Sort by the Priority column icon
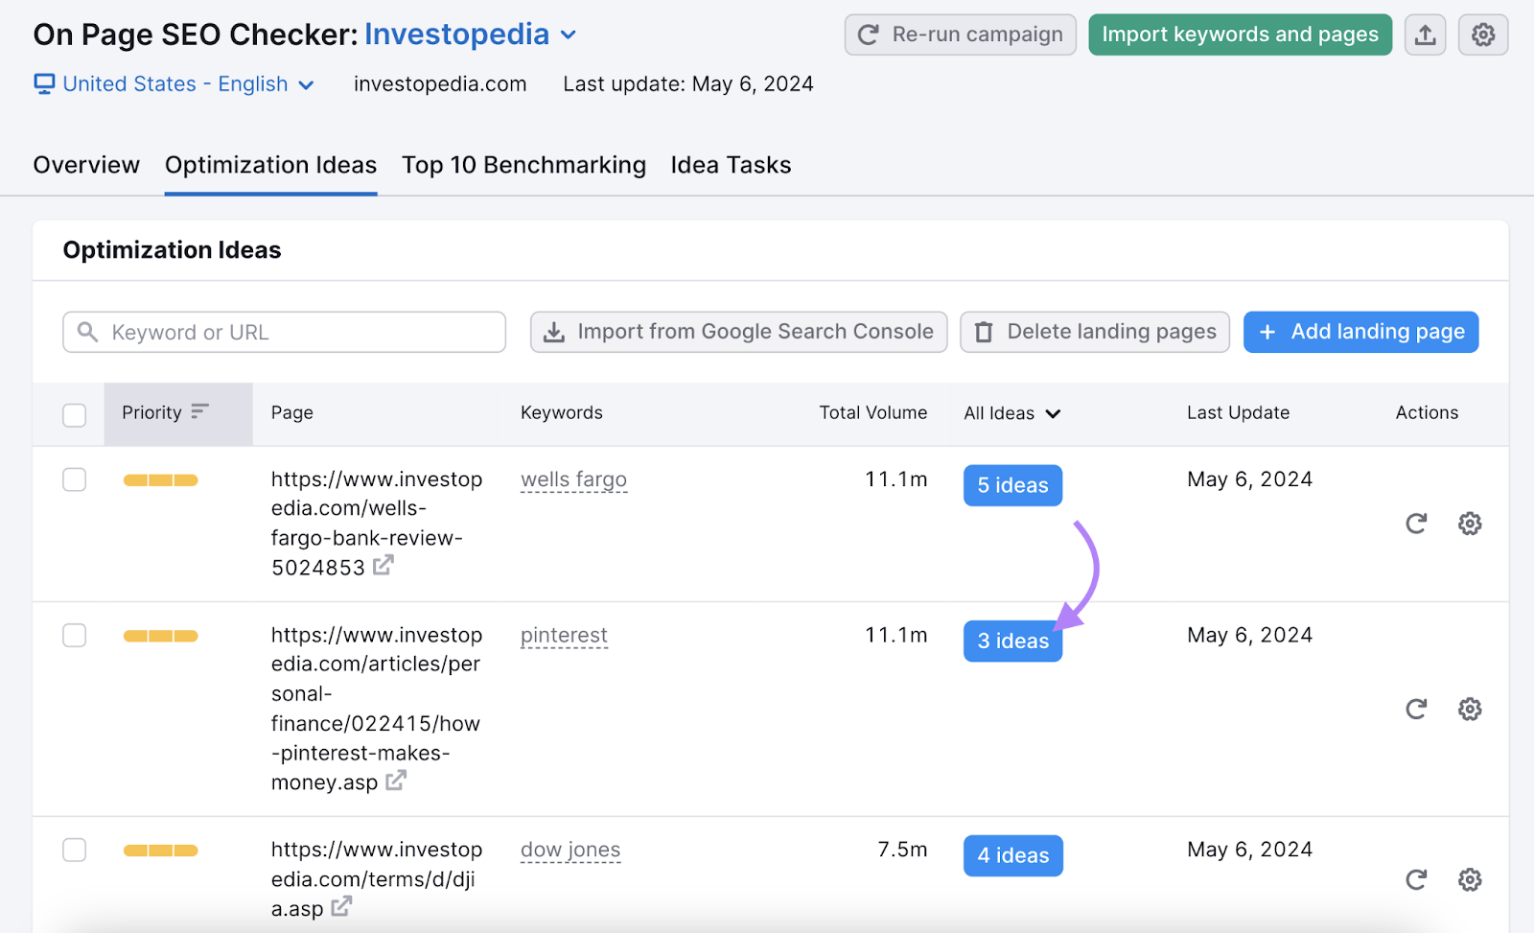Image resolution: width=1534 pixels, height=933 pixels. (x=200, y=412)
